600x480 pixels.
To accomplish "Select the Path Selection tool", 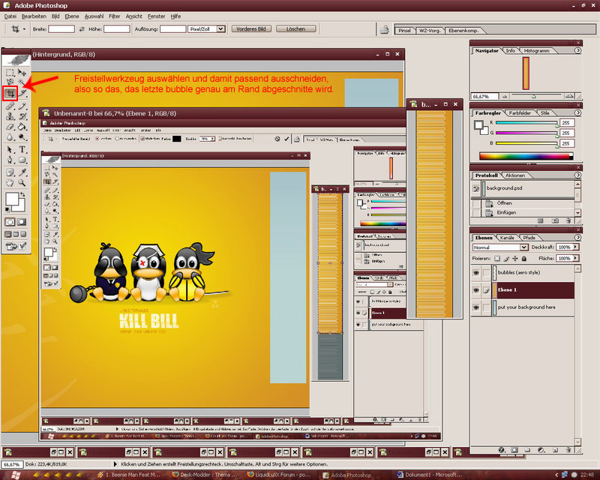I will click(10, 150).
